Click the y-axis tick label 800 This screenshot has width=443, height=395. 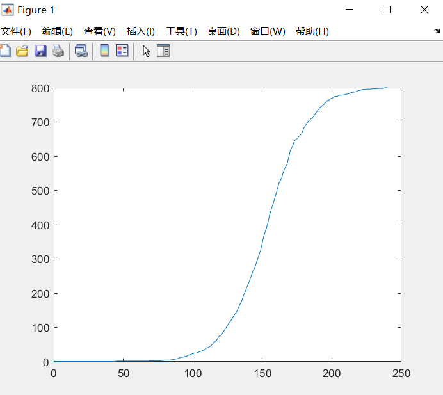coord(40,88)
